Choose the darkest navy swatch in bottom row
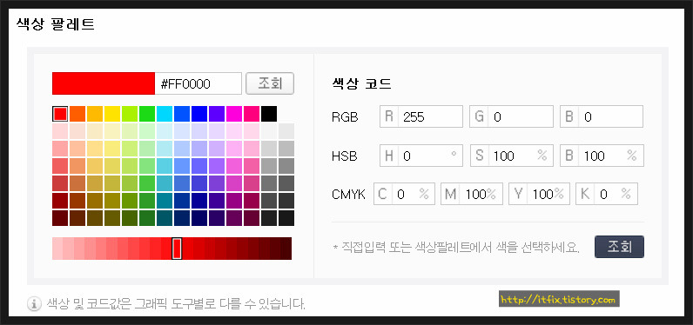Screen dimensions: 693x325 tap(199, 218)
